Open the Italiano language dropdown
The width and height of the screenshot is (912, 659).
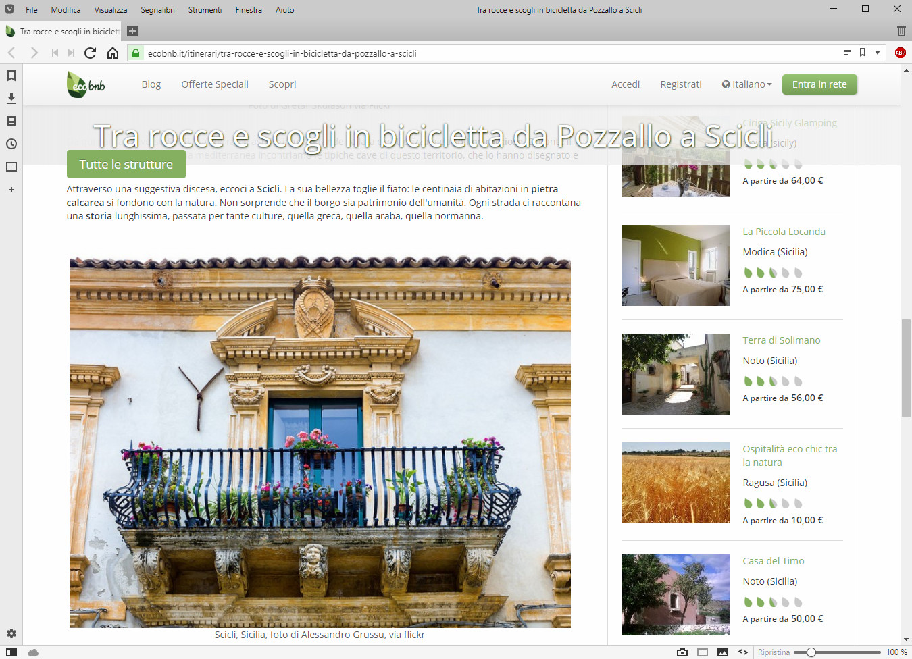click(x=746, y=84)
